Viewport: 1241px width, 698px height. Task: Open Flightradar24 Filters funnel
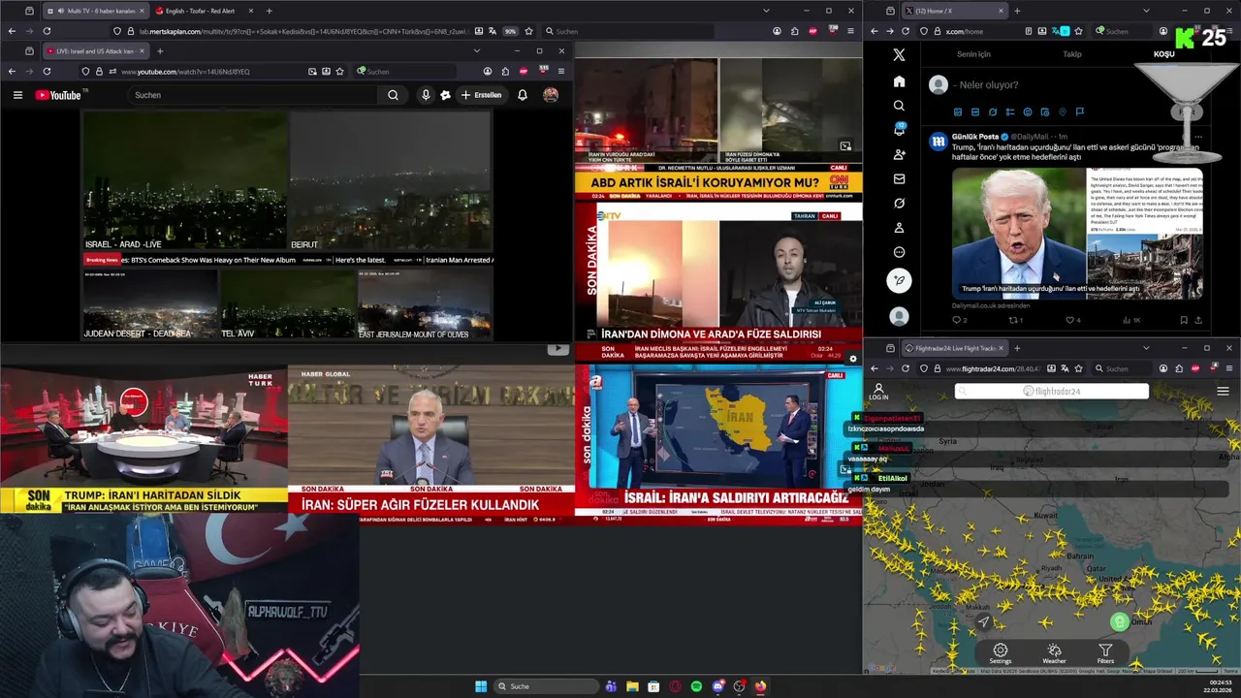point(1105,653)
